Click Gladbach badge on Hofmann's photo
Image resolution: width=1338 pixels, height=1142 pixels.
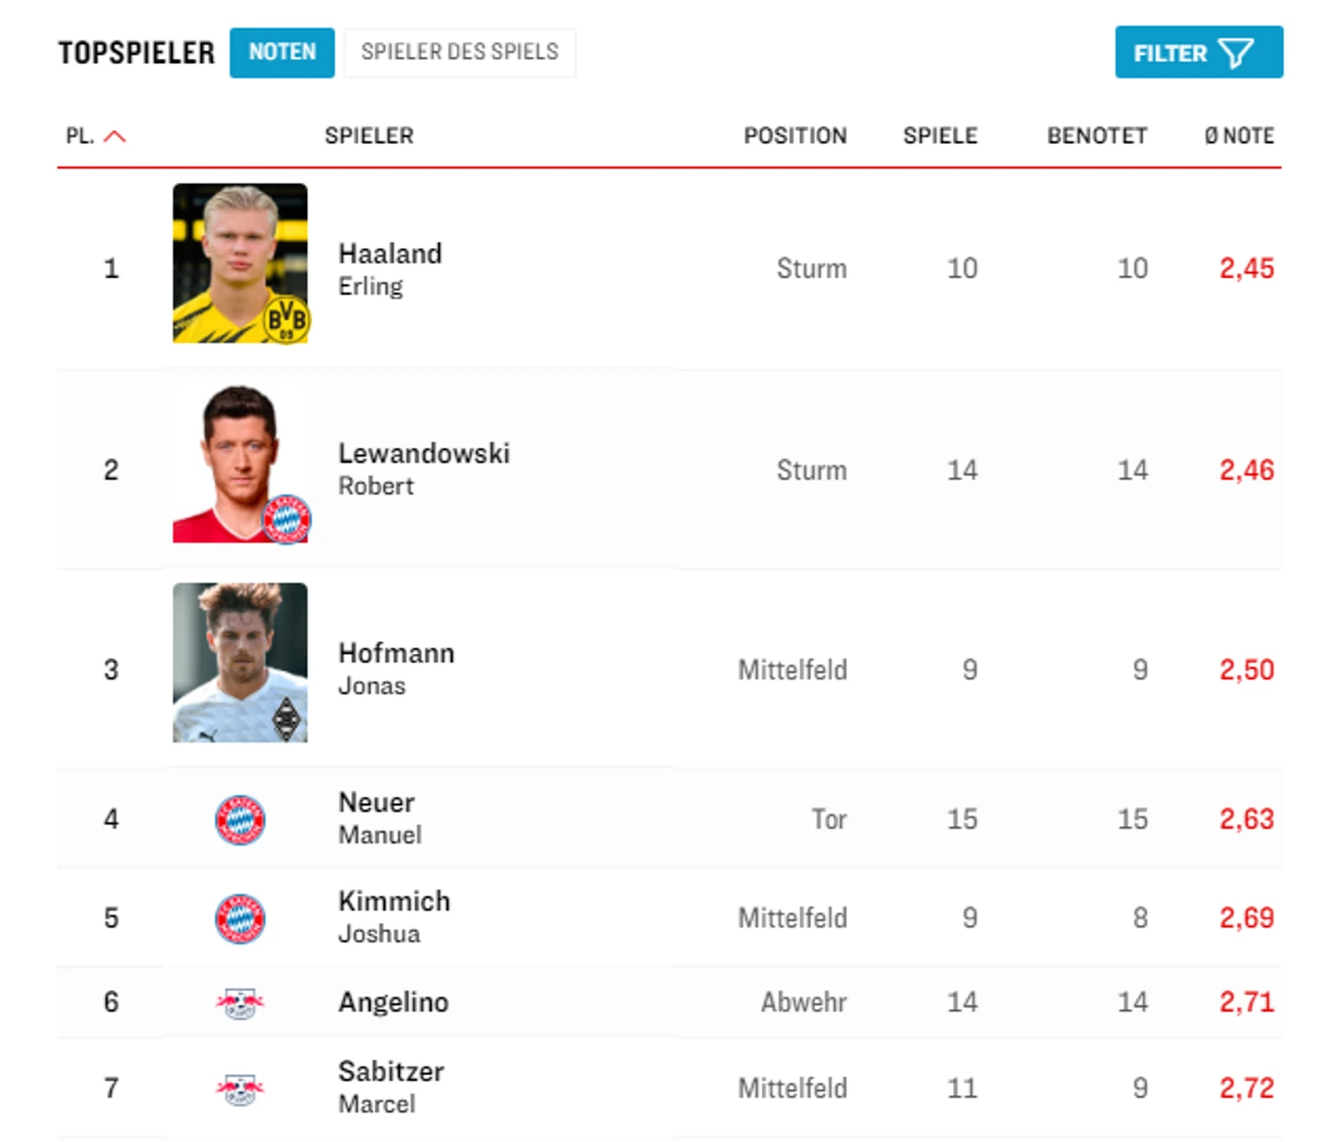coord(287,719)
